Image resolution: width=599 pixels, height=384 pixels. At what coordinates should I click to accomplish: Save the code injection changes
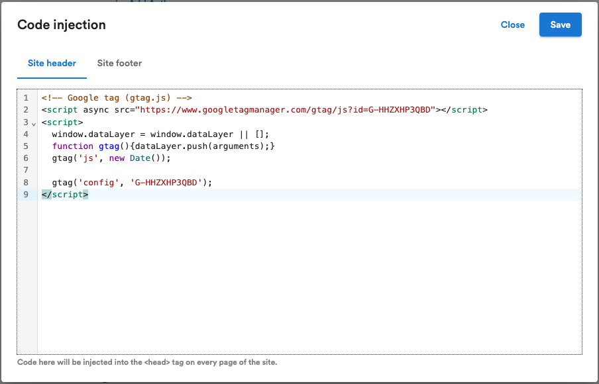pos(560,24)
